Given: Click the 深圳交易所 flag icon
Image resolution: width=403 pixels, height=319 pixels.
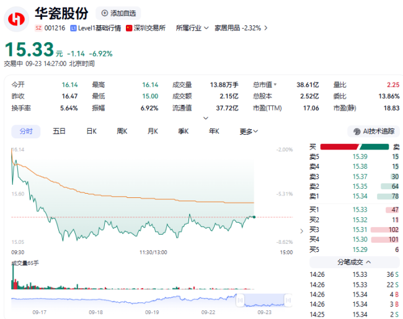Looking at the screenshot, I should pos(129,28).
